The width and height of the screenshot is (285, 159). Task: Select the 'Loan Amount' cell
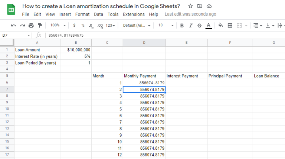coord(37,50)
